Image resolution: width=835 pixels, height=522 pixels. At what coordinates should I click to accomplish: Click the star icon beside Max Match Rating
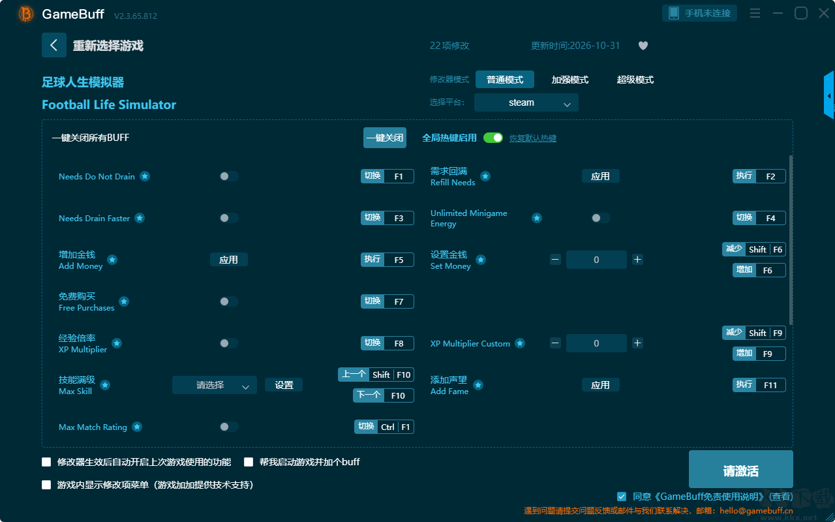point(137,427)
